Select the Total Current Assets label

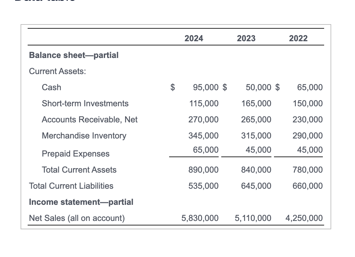pyautogui.click(x=79, y=170)
